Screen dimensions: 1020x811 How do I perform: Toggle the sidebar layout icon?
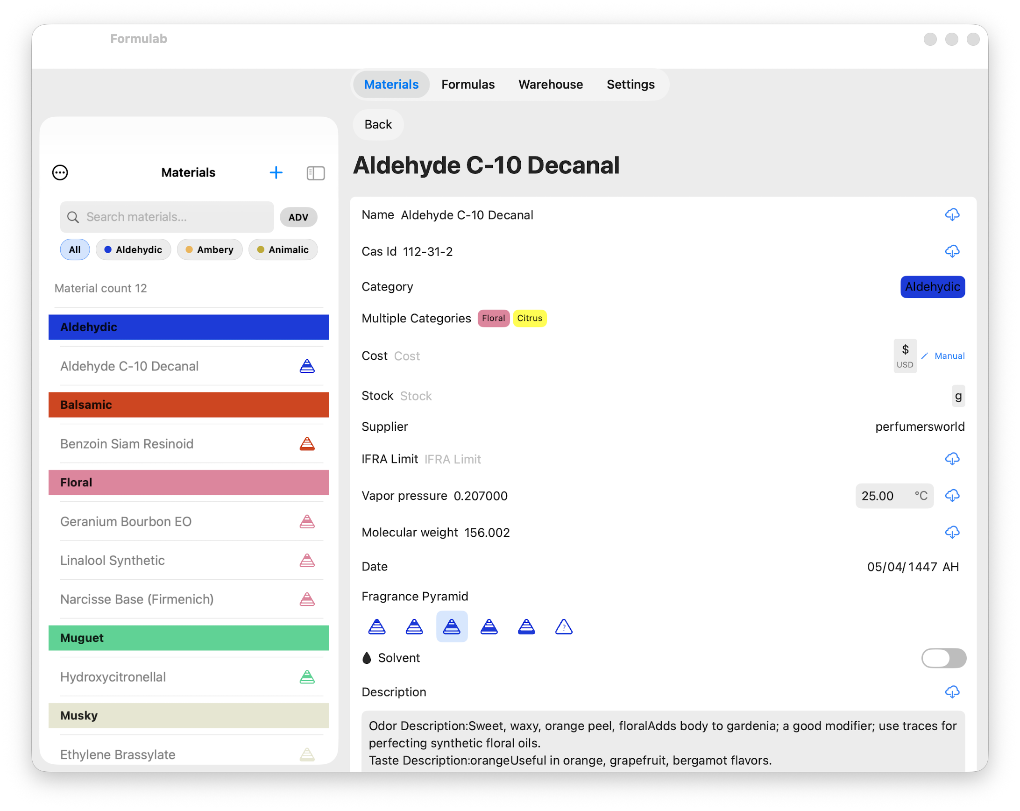pos(316,173)
